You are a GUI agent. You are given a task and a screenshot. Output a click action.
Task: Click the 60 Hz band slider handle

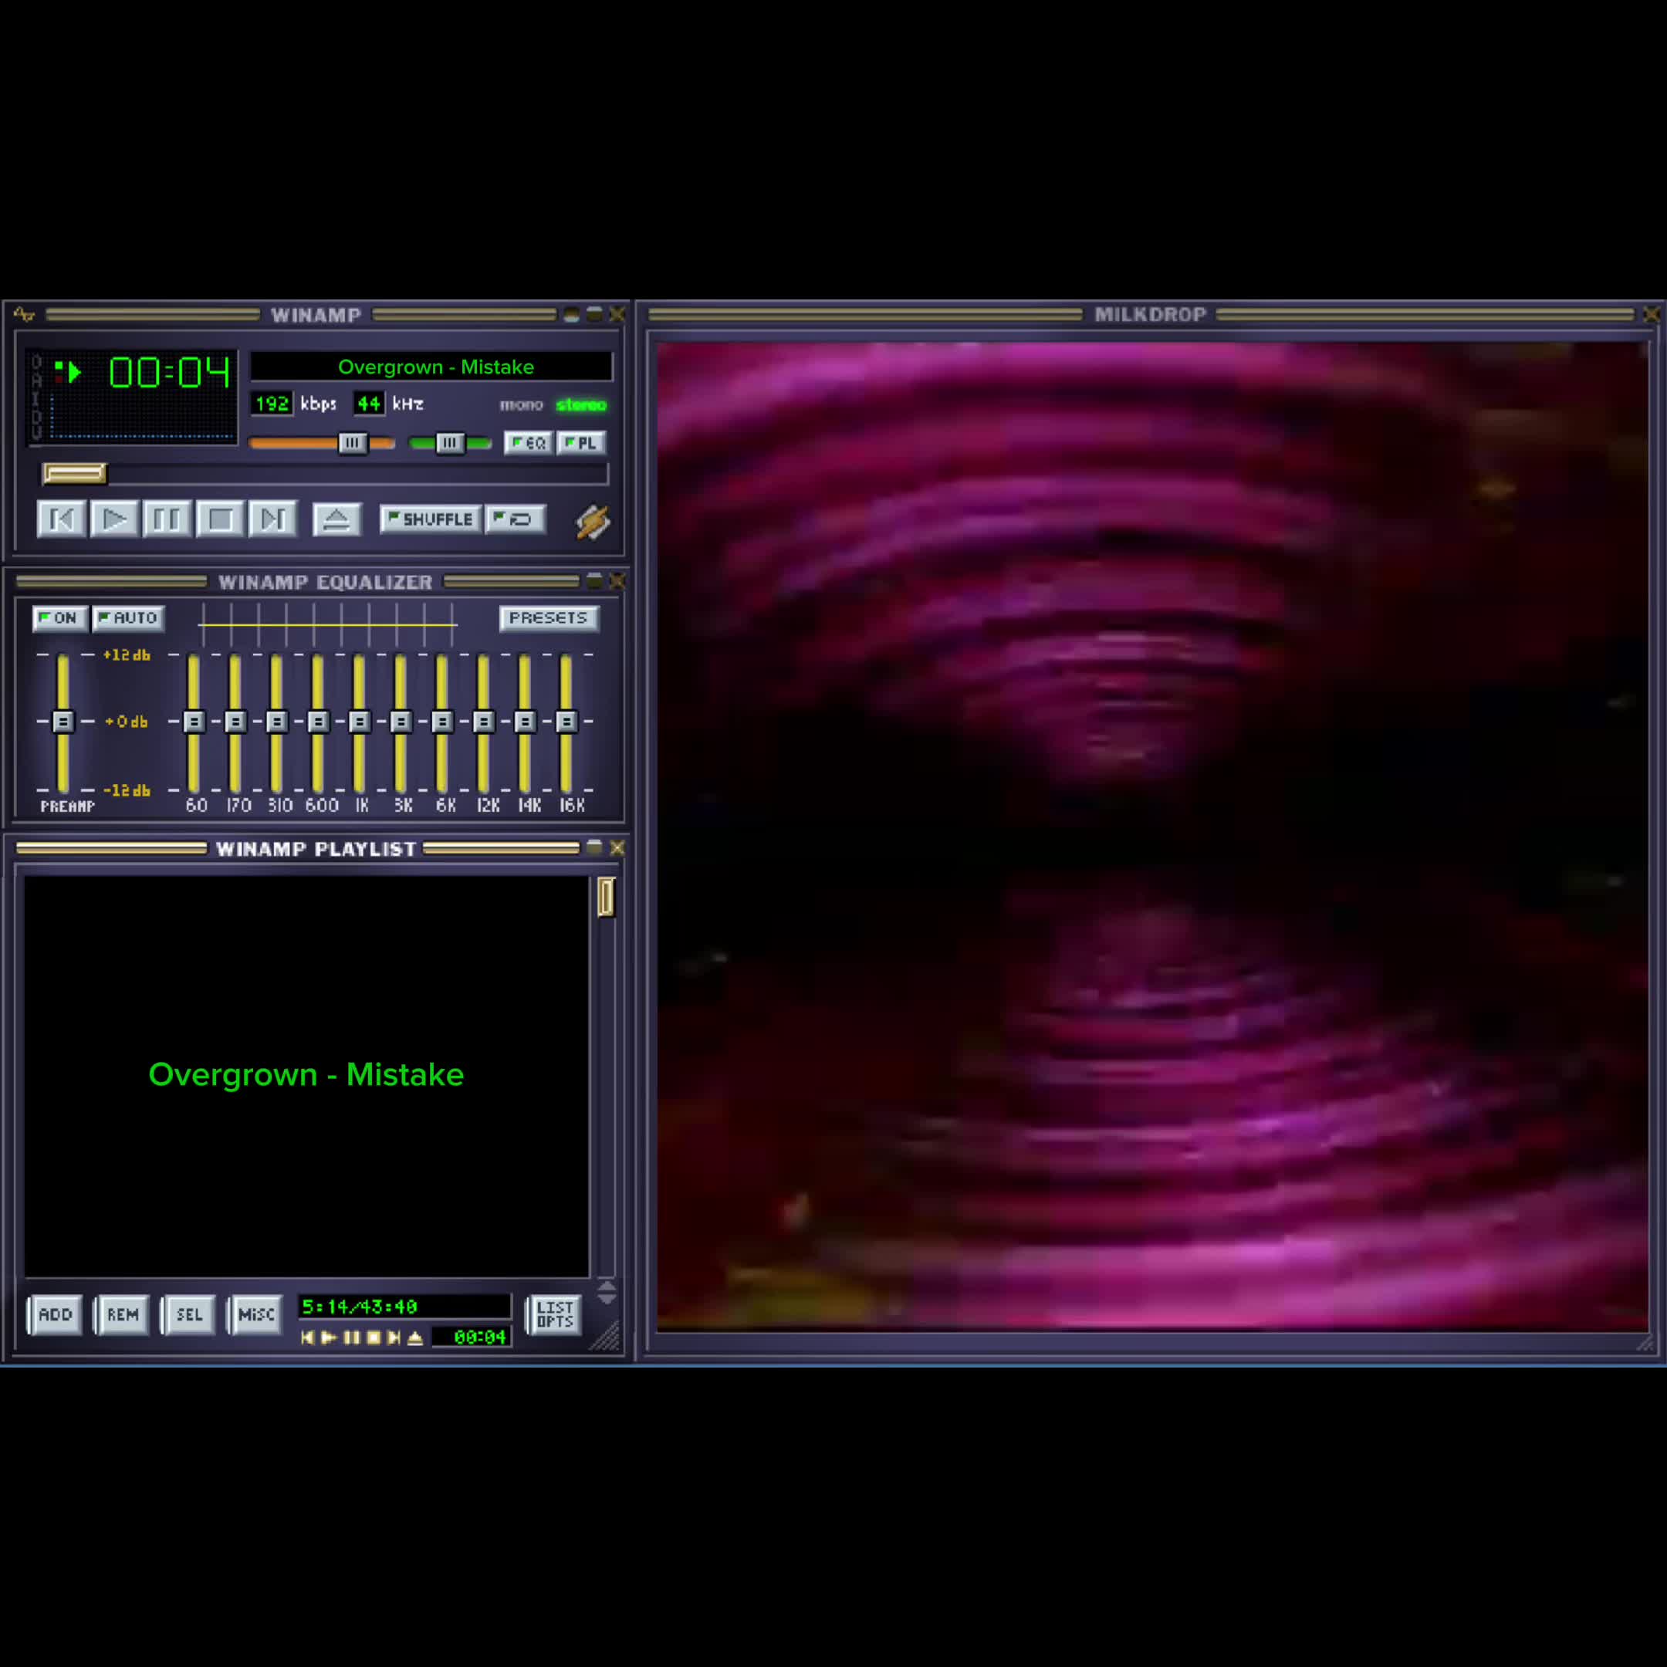[x=193, y=722]
